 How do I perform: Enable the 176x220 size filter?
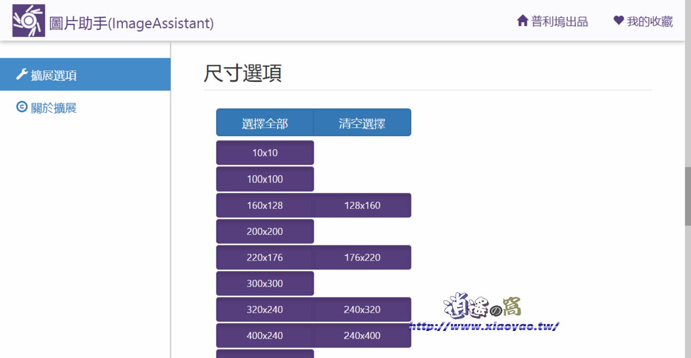pos(362,257)
